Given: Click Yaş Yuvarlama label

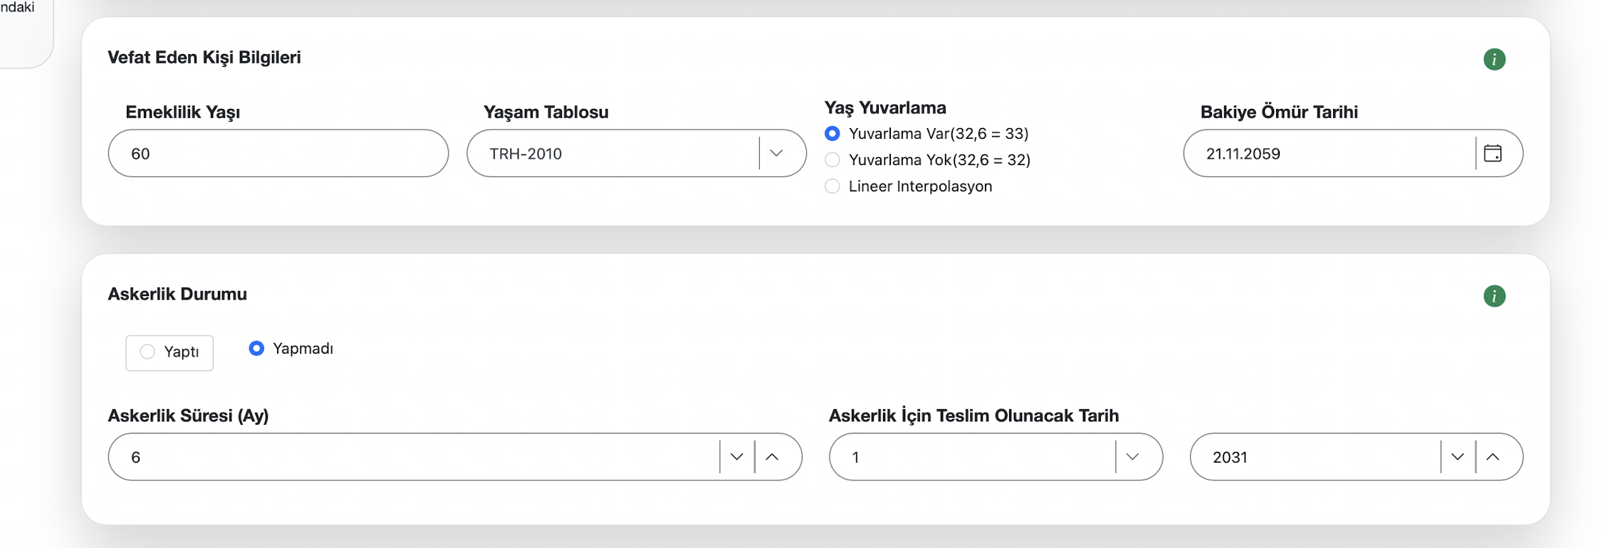Looking at the screenshot, I should pyautogui.click(x=885, y=108).
